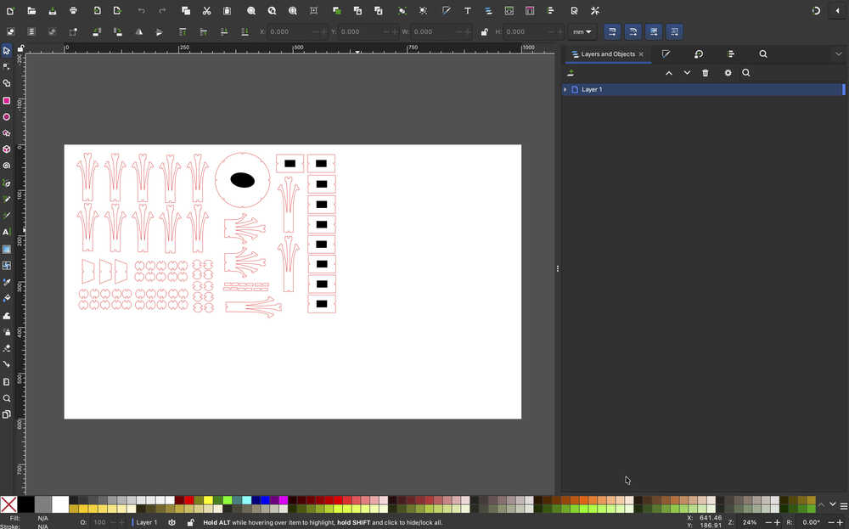Select the Zoom tool in toolbox
Viewport: 849px width, 529px height.
pyautogui.click(x=7, y=398)
